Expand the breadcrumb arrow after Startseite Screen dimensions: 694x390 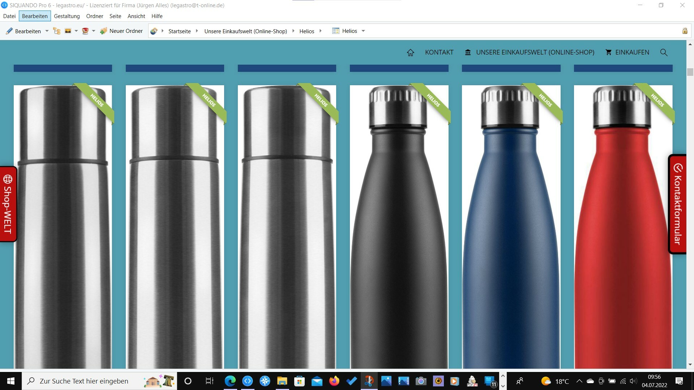(197, 31)
